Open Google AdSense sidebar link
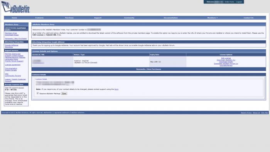This screenshot has height=152, width=270. coord(12,45)
